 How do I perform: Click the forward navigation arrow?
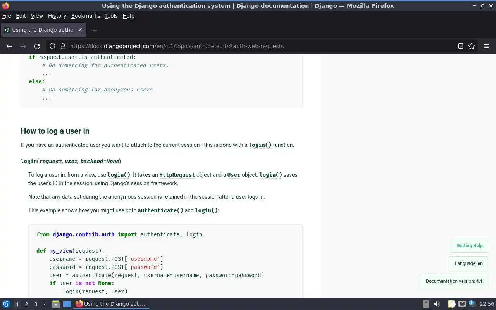click(x=23, y=46)
